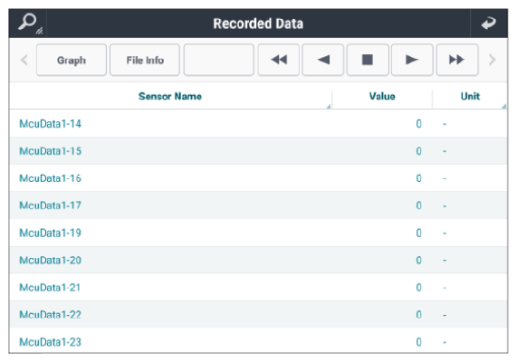Image resolution: width=517 pixels, height=362 pixels.
Task: Click the back arrow icon in header
Action: [x=489, y=24]
